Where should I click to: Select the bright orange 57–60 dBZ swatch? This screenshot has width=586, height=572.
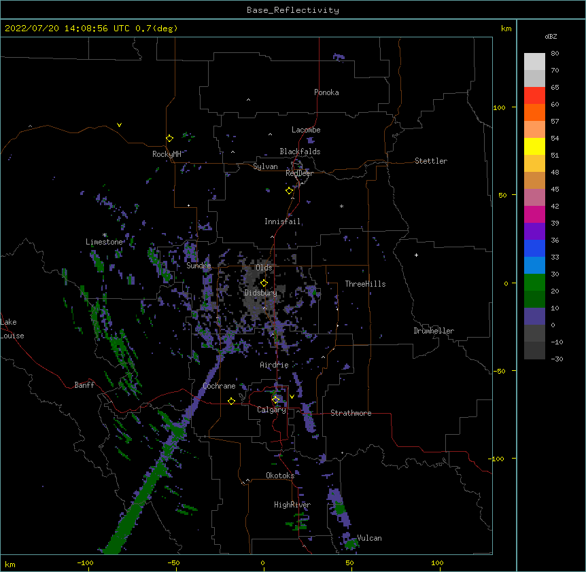tap(534, 112)
